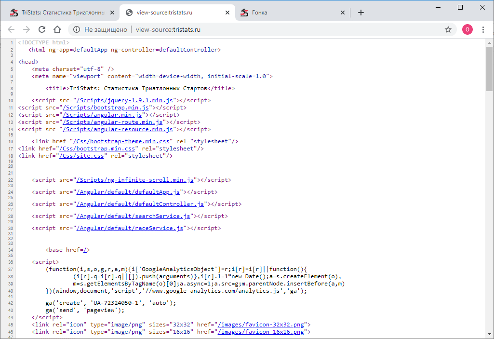Close the view-source:tristats.ru tab
The height and width of the screenshot is (339, 494).
click(227, 13)
